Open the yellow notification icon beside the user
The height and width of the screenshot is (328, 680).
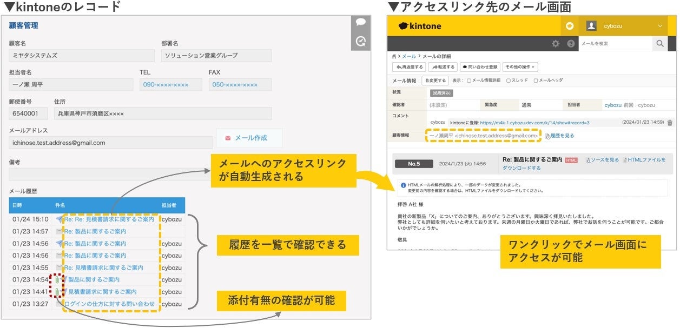[x=569, y=26]
